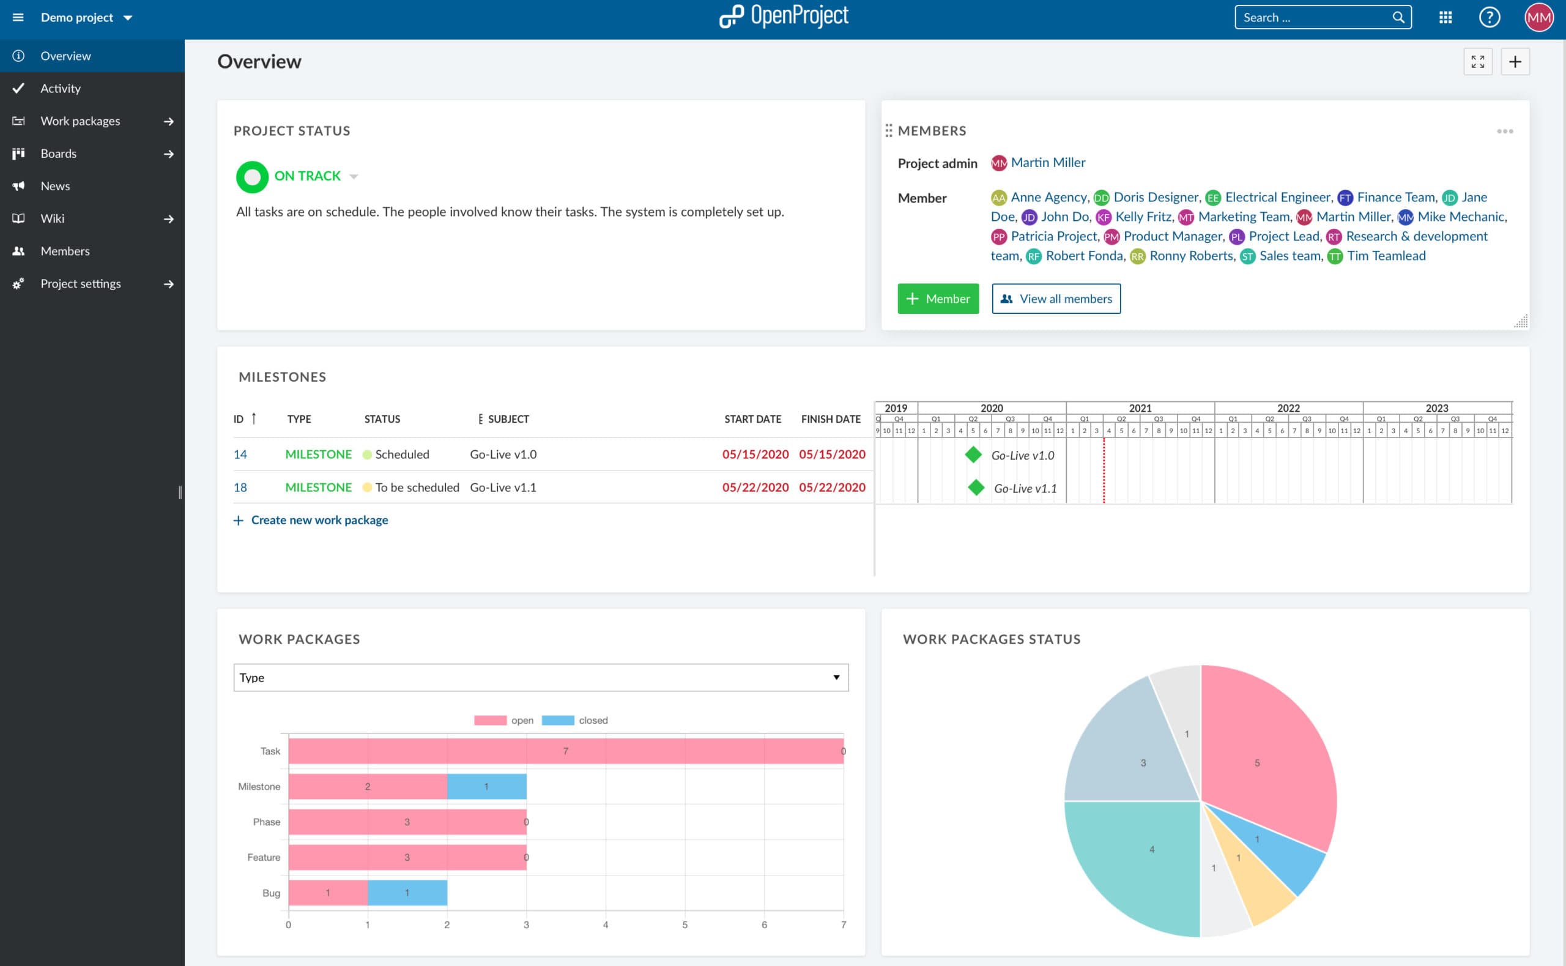Open Activity in the sidebar
The height and width of the screenshot is (966, 1566).
[60, 88]
